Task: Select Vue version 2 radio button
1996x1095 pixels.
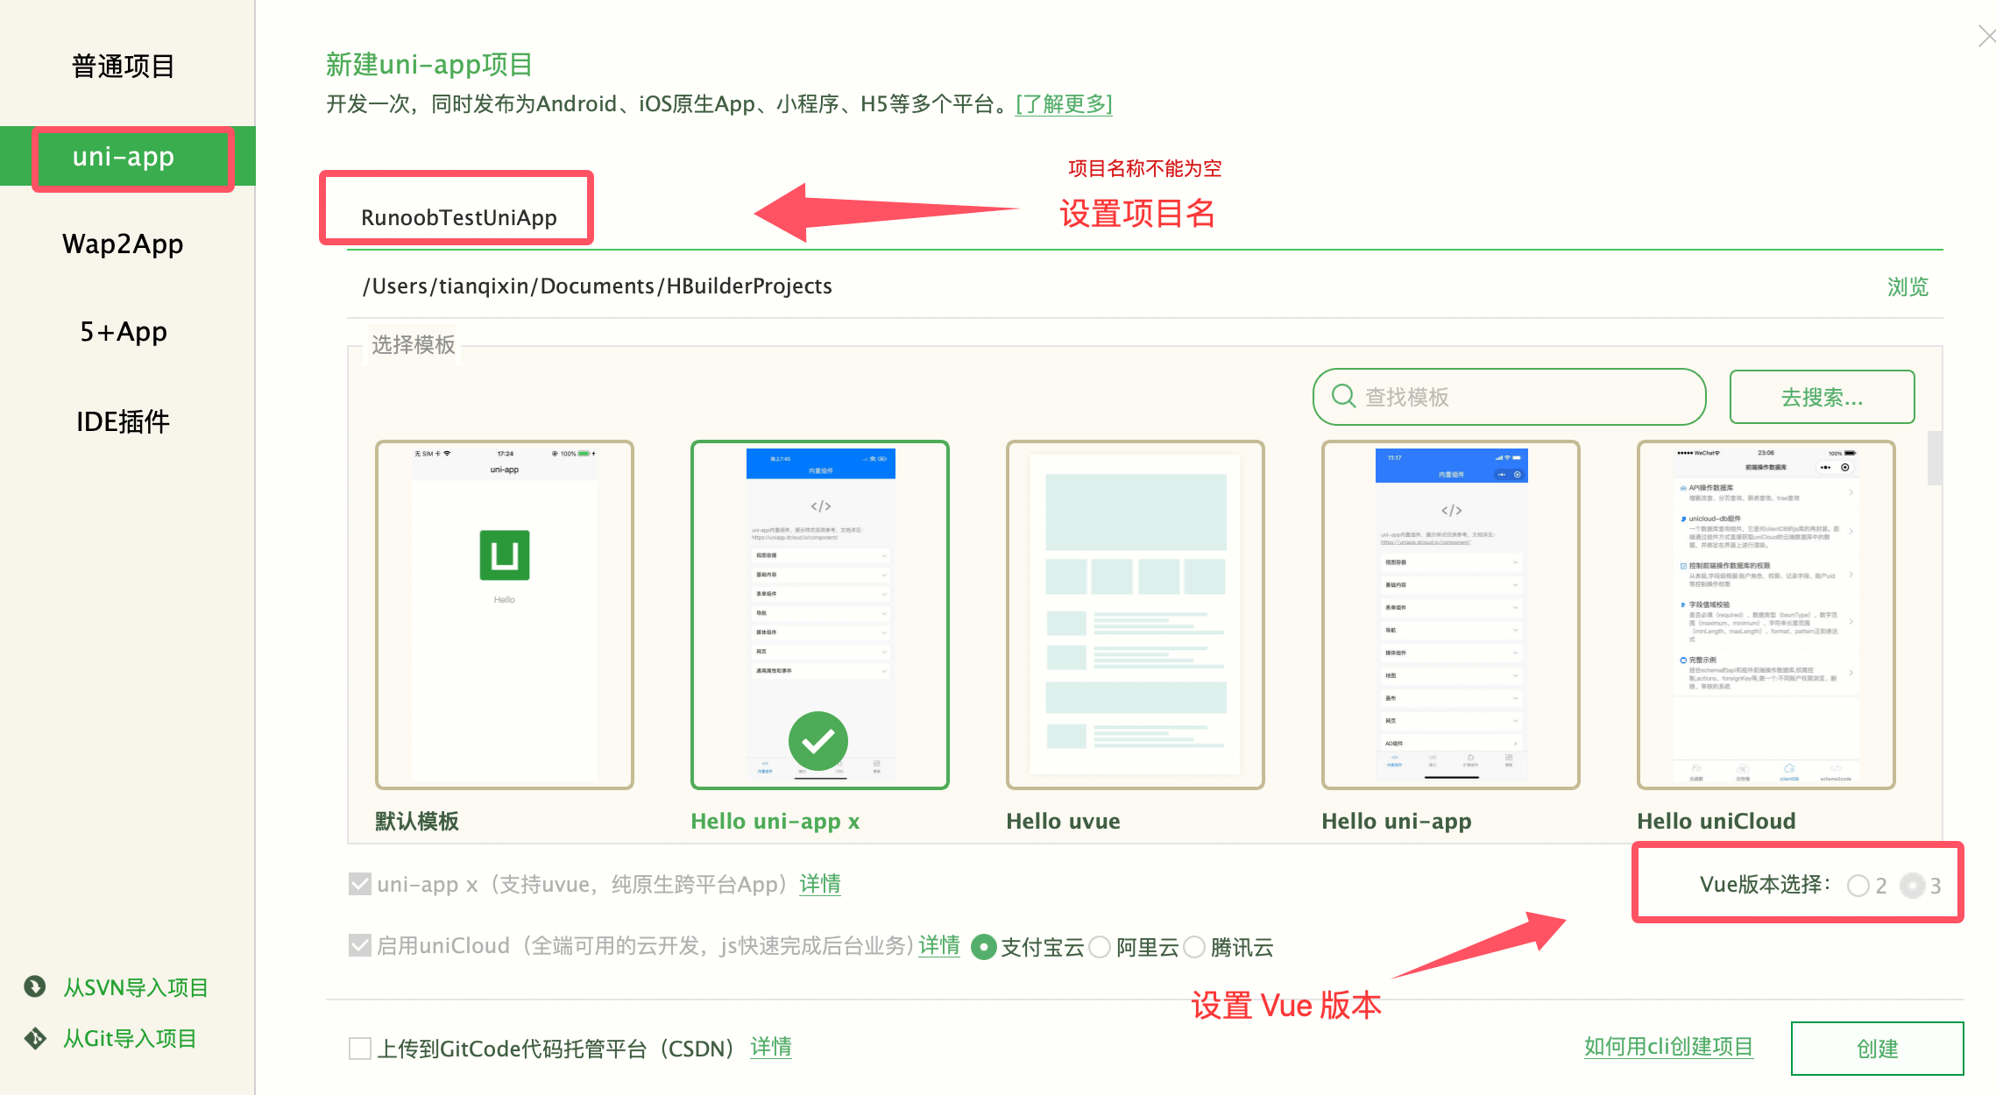Action: 1858,886
